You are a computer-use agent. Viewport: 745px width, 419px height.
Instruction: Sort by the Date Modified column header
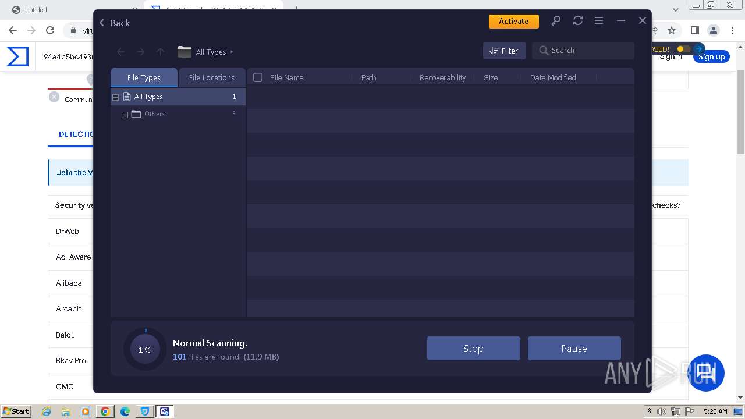(x=553, y=77)
